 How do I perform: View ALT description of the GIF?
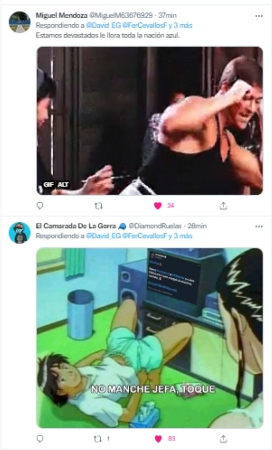click(63, 185)
